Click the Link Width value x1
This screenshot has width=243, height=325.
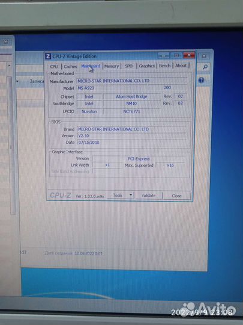tap(107, 165)
